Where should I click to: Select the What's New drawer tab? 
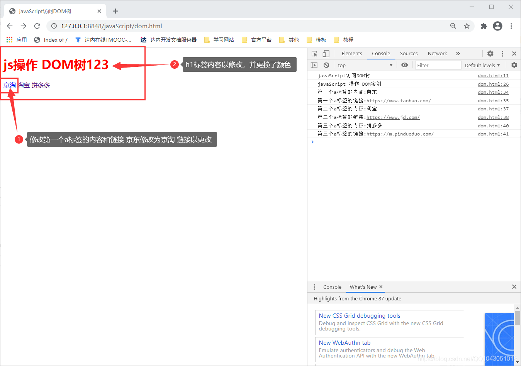[x=363, y=287]
